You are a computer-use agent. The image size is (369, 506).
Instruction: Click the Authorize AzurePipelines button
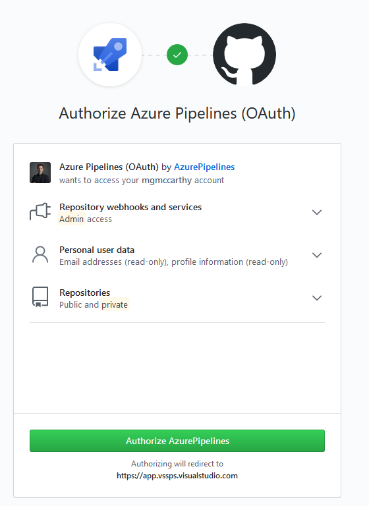(x=177, y=441)
